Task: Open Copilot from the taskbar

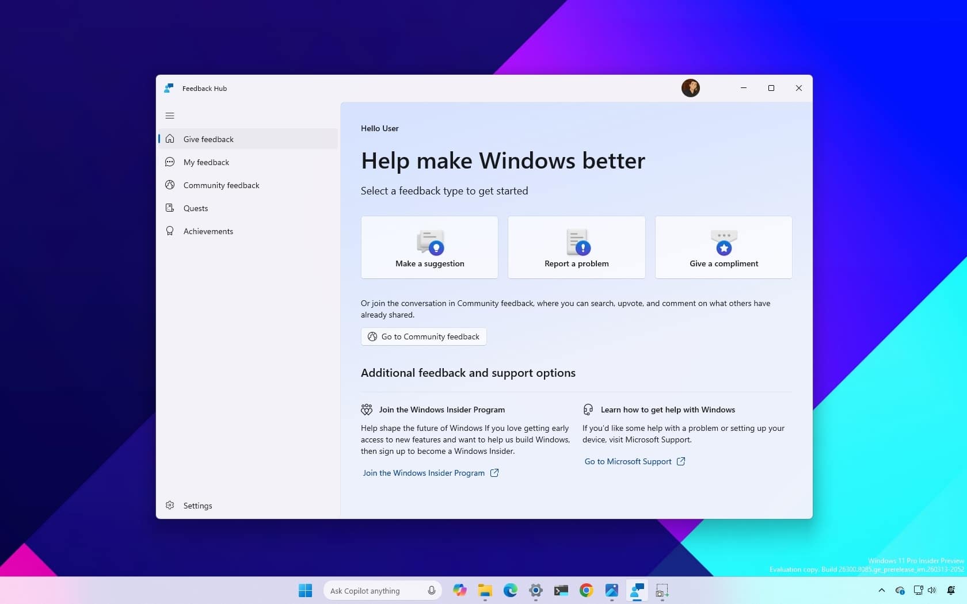Action: pos(460,590)
